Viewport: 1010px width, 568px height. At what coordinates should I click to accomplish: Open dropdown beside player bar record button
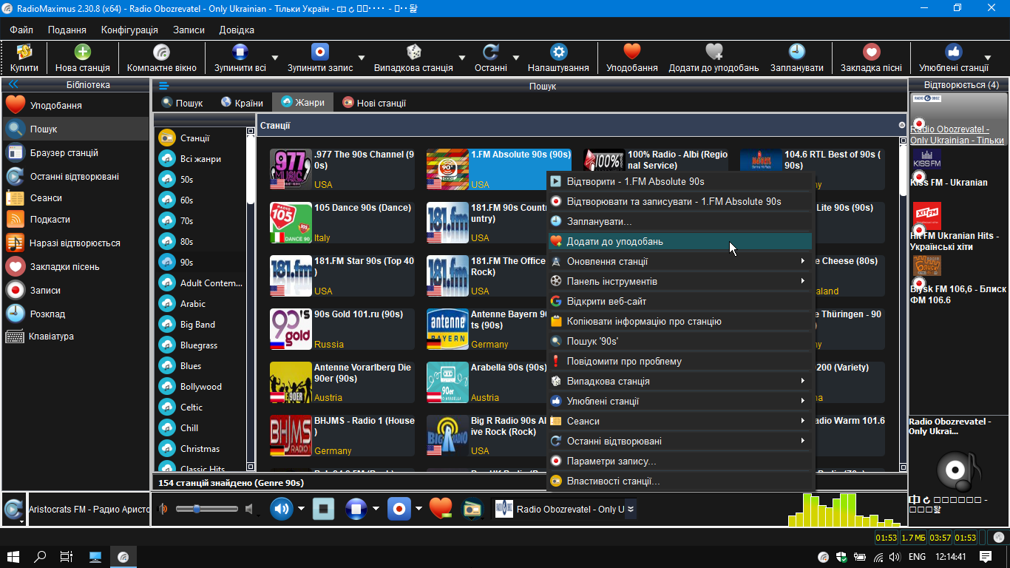[x=418, y=509]
